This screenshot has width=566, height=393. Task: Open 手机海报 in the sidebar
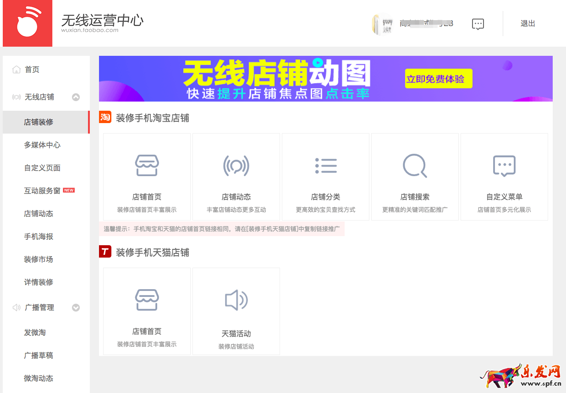point(39,237)
